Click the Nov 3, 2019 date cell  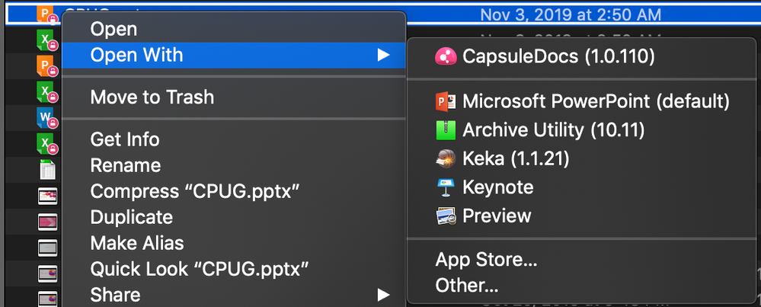pos(571,14)
